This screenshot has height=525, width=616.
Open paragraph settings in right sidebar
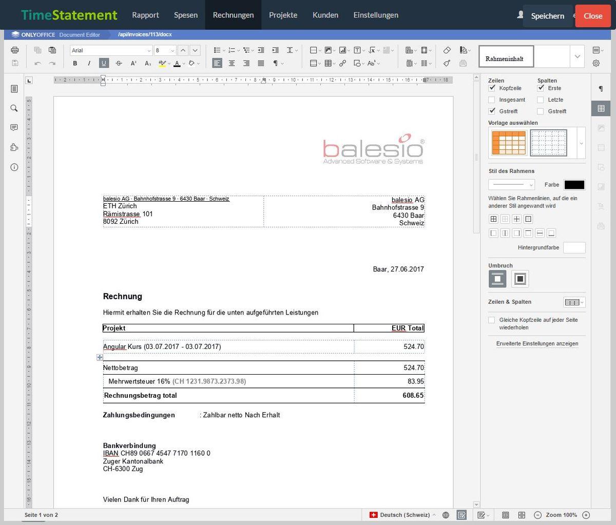[x=601, y=89]
